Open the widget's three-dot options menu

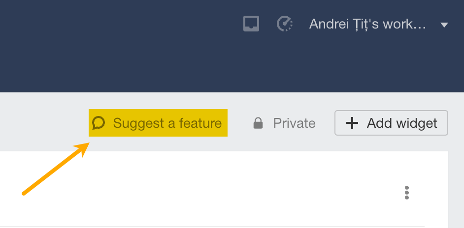pyautogui.click(x=406, y=193)
